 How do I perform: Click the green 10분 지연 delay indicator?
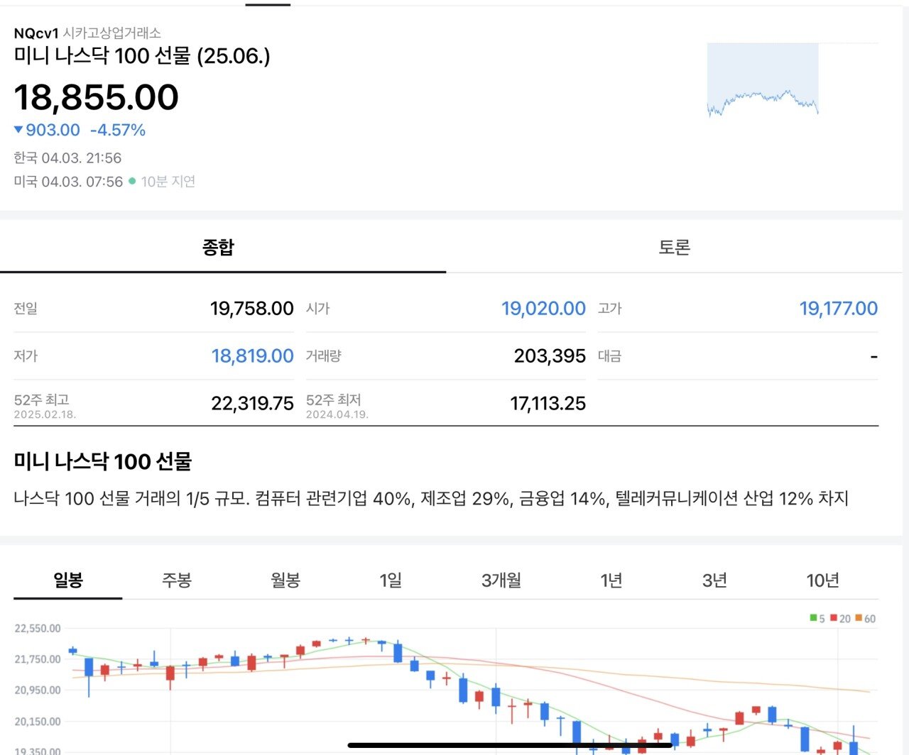(163, 182)
